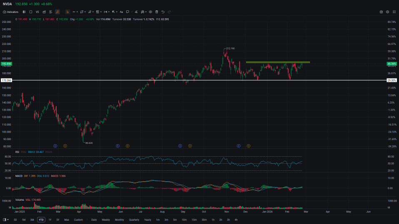Viewport: 399px width, 224px height.
Task: Expand the magnet mode dropdown arrow
Action: point(146,12)
